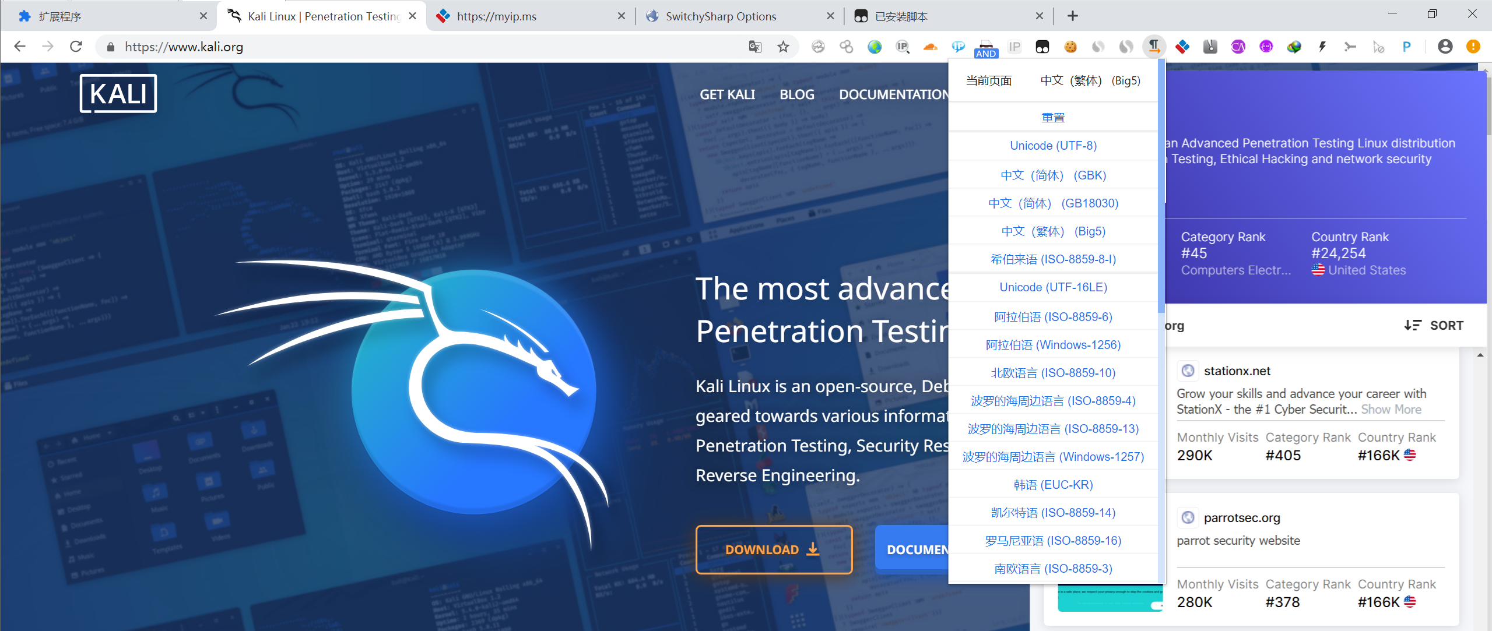Click the Google Translate icon in address bar
1492x631 pixels.
click(755, 47)
